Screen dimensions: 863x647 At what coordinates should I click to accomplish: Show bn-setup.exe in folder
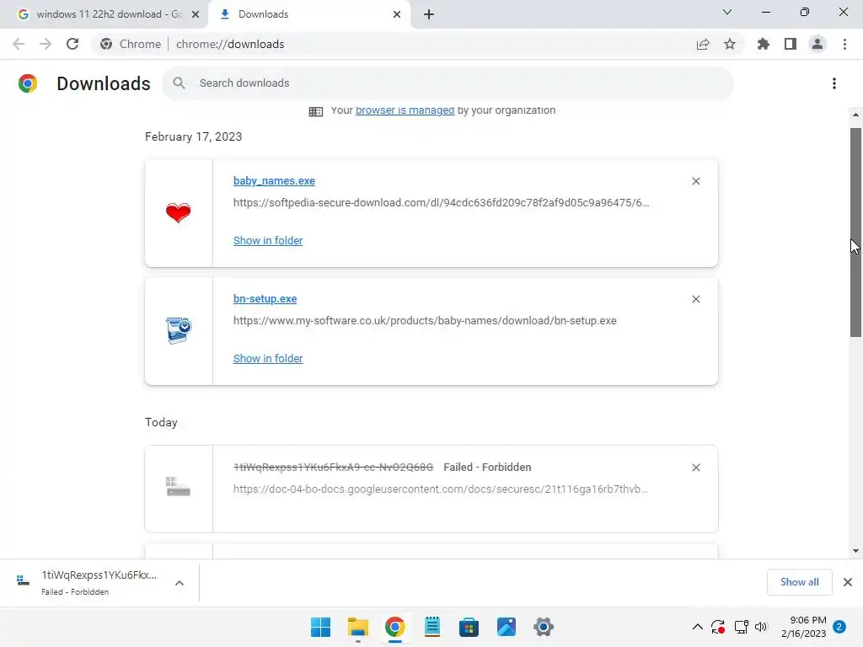[268, 358]
